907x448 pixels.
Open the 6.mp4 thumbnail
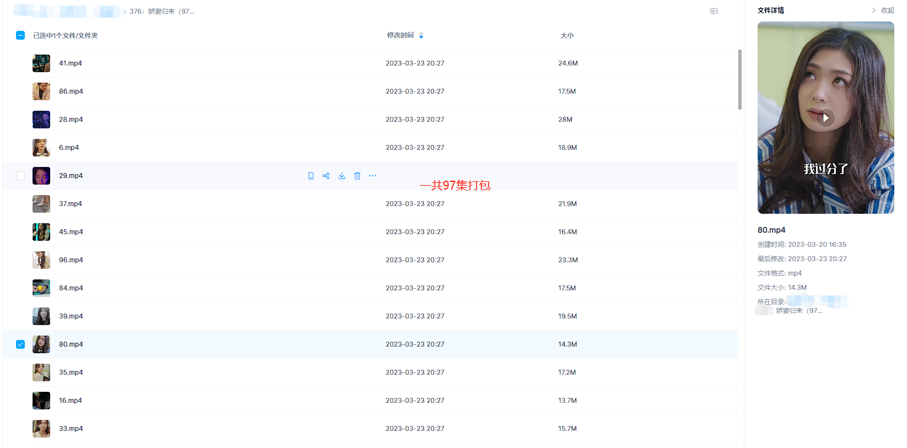tap(41, 148)
